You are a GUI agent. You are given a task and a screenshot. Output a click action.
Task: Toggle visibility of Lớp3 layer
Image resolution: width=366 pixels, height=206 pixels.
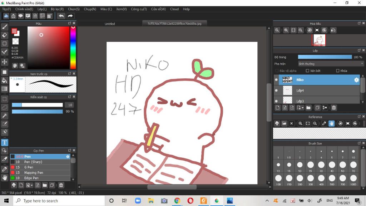point(276,101)
